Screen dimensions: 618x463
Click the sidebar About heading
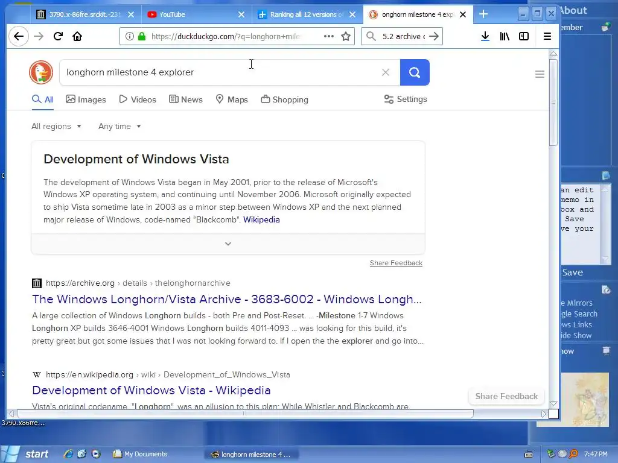[x=573, y=10]
